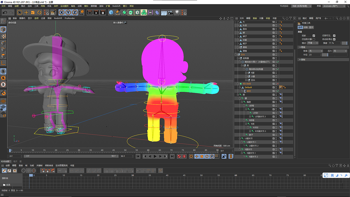This screenshot has height=197, width=350.
Task: Click the Light bulb icon
Action: 177,12
